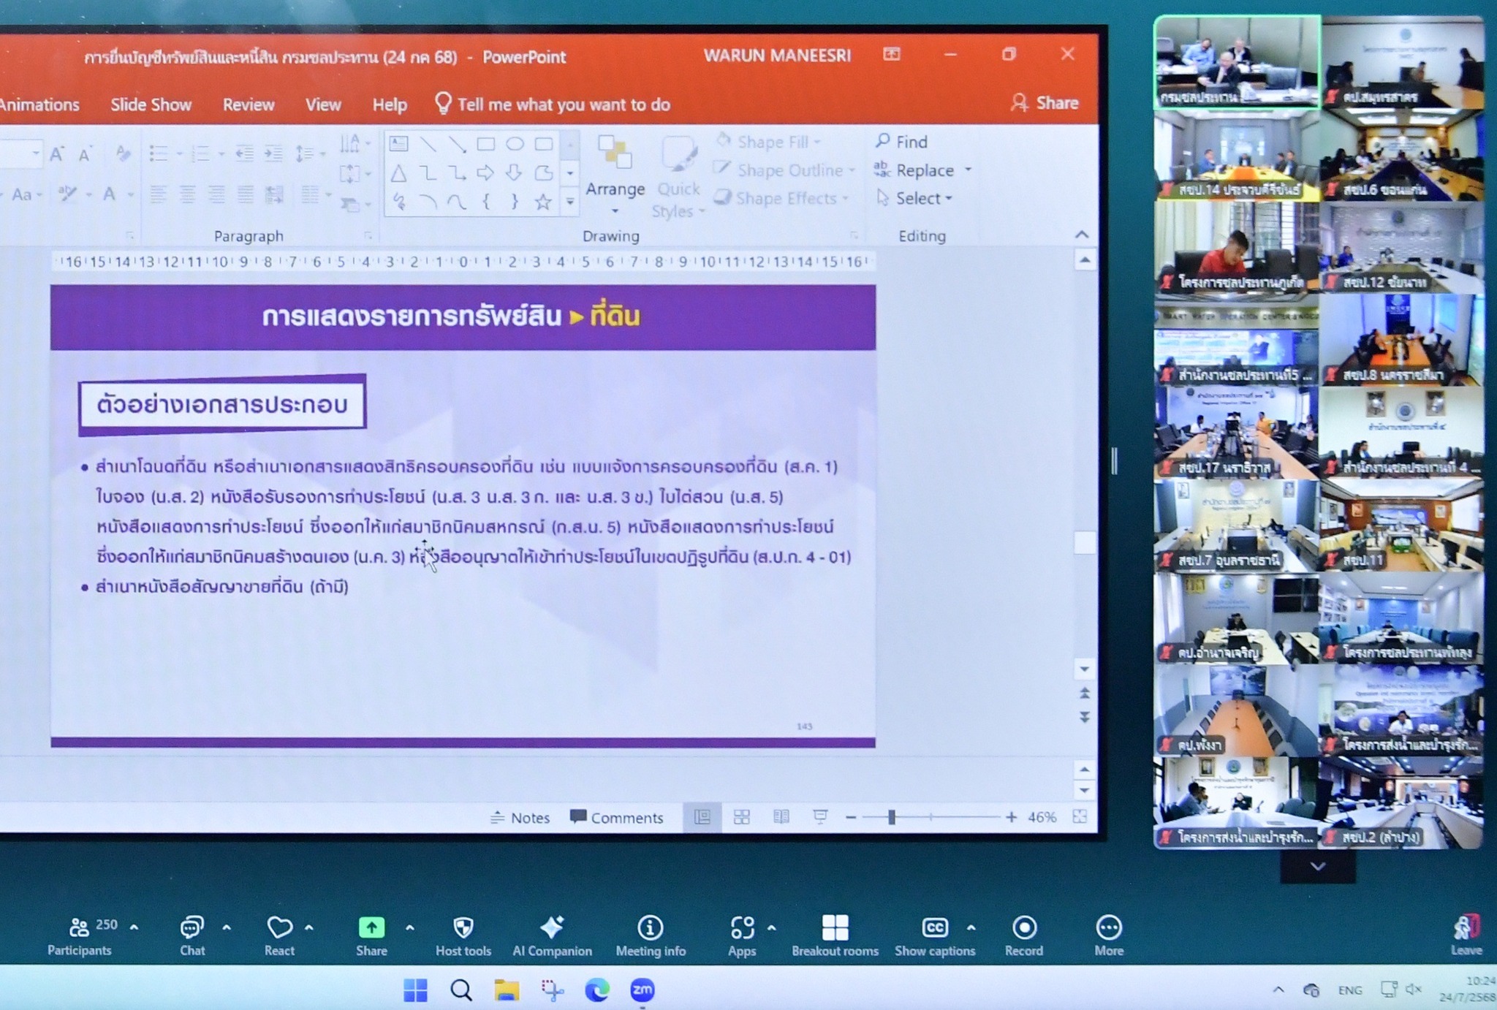Open the Zoom Chat panel
Image resolution: width=1497 pixels, height=1010 pixels.
point(192,928)
